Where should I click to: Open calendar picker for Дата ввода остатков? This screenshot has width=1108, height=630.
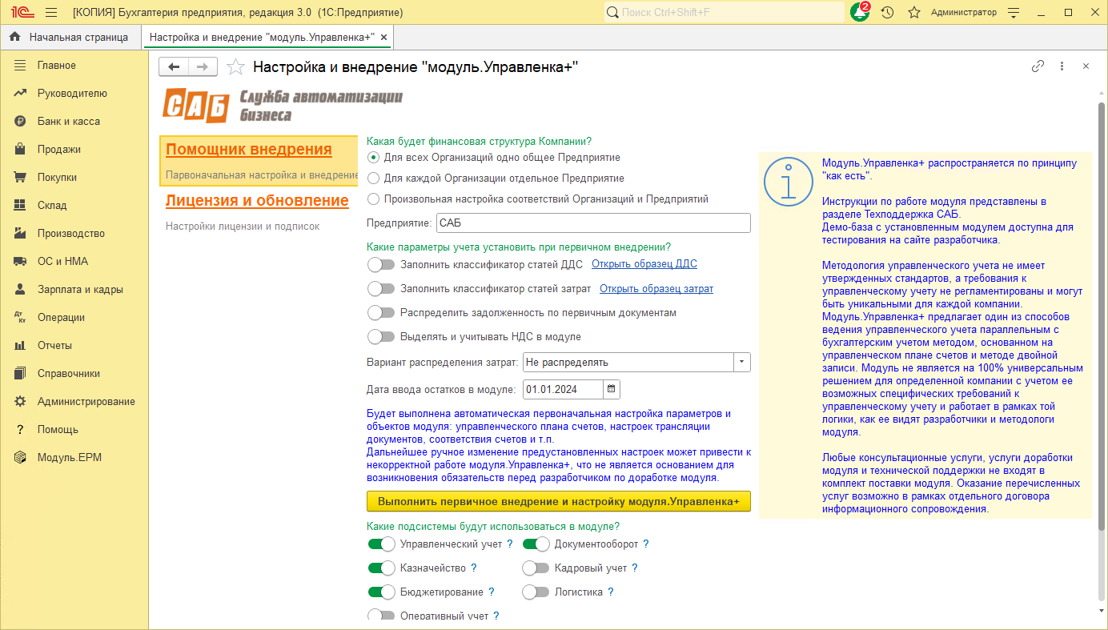click(x=612, y=390)
